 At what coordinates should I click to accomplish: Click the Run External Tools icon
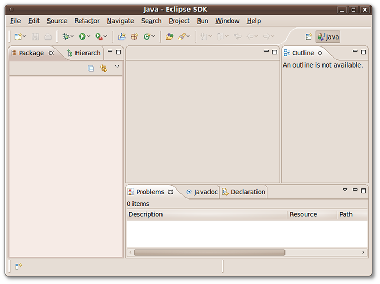99,36
